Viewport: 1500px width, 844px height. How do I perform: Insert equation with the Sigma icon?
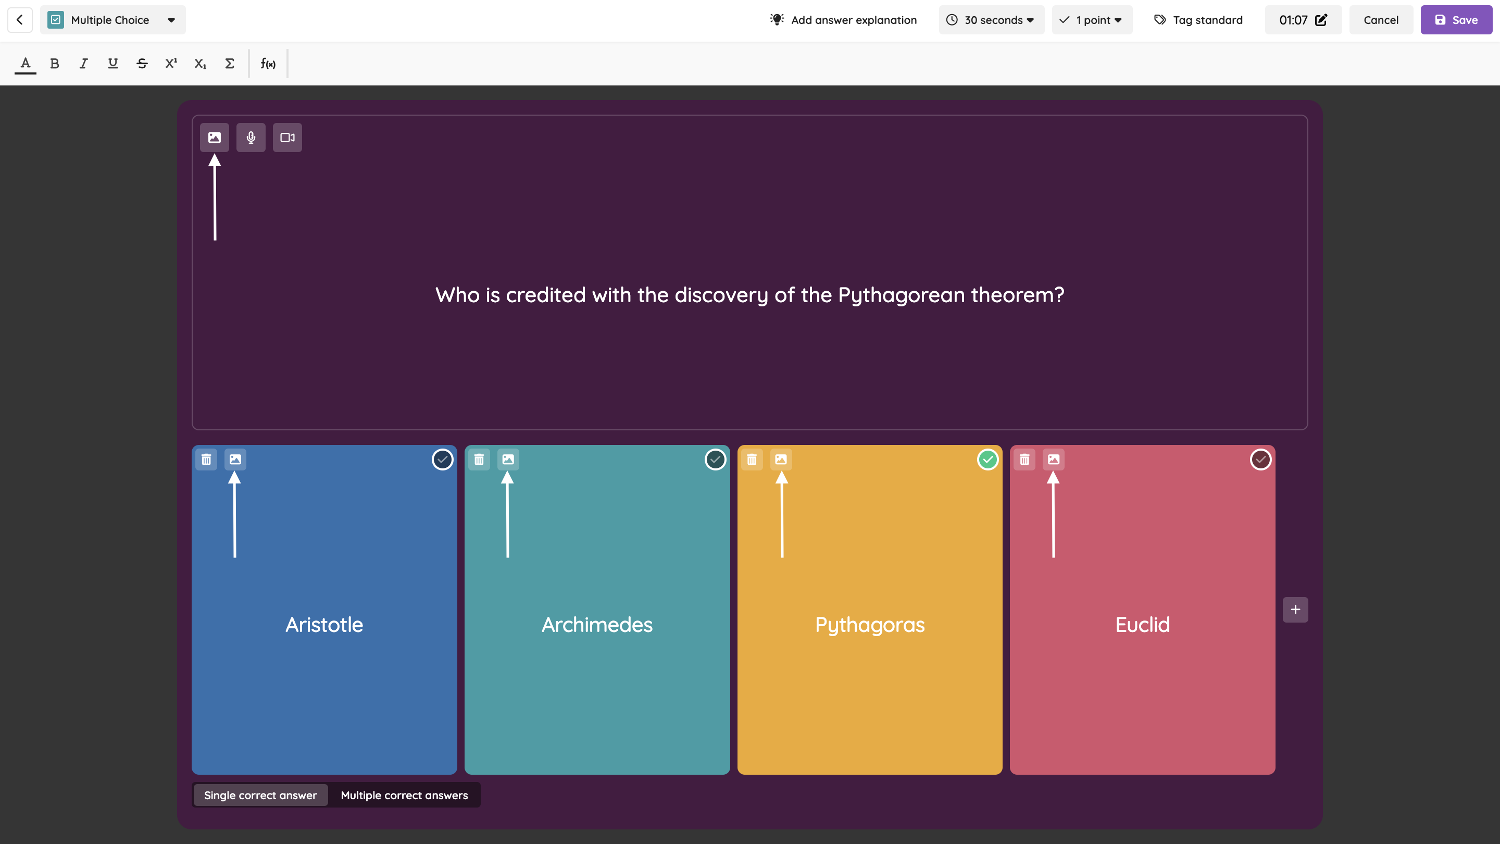229,64
